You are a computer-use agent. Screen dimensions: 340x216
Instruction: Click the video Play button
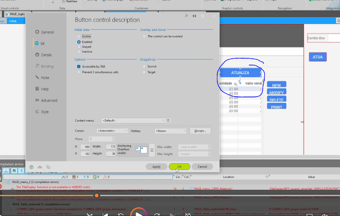[139, 214]
